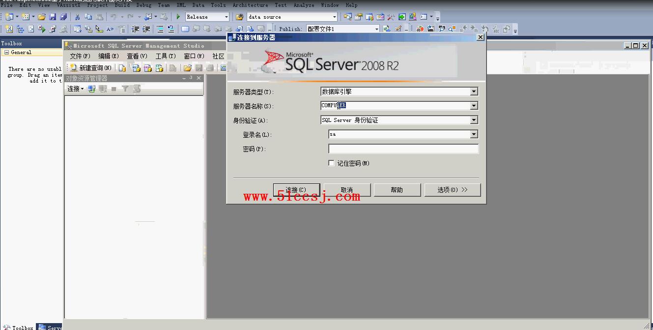
Task: Open the Visual Studio Debug menu
Action: point(143,5)
